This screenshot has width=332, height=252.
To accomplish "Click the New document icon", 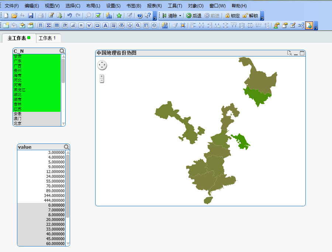I will tap(6, 15).
